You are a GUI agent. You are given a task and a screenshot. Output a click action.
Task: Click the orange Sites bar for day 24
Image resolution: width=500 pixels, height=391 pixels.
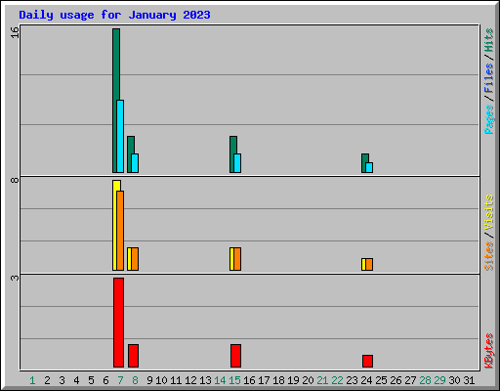369,264
